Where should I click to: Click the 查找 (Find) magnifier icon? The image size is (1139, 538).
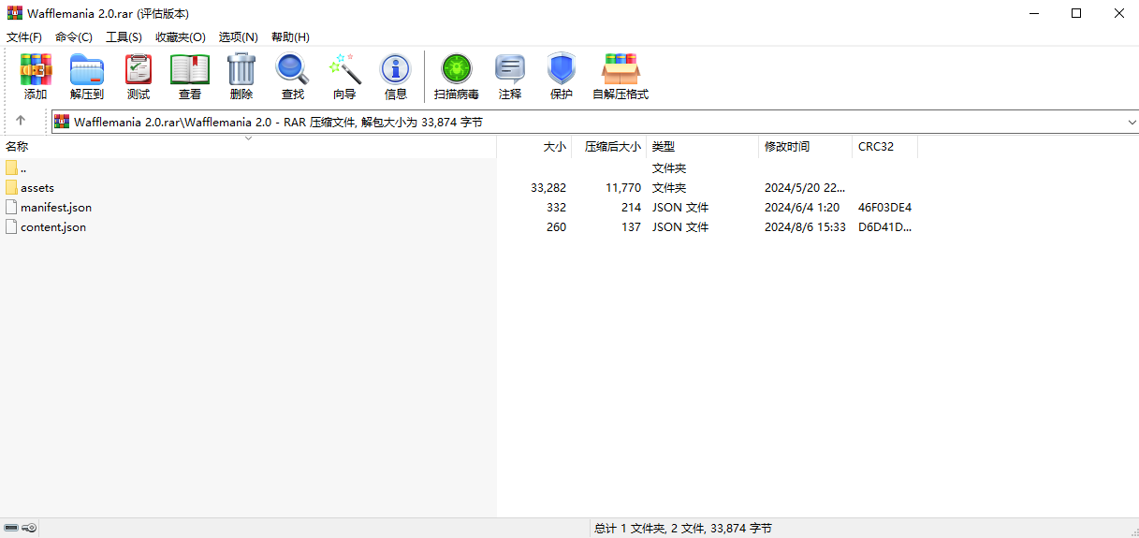pos(293,70)
